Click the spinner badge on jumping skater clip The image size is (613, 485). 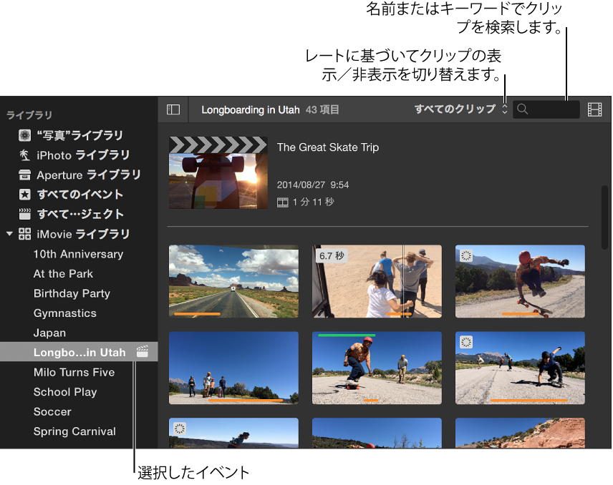pyautogui.click(x=466, y=256)
